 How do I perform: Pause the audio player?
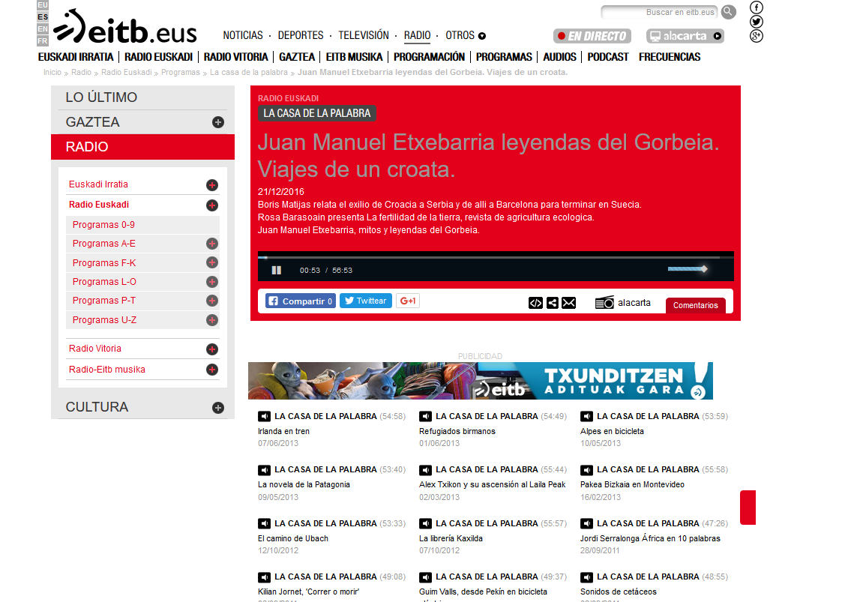click(276, 270)
